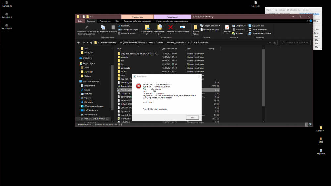Collapse the ribbon with the chevron arrow
The height and width of the screenshot is (186, 331).
click(x=307, y=21)
